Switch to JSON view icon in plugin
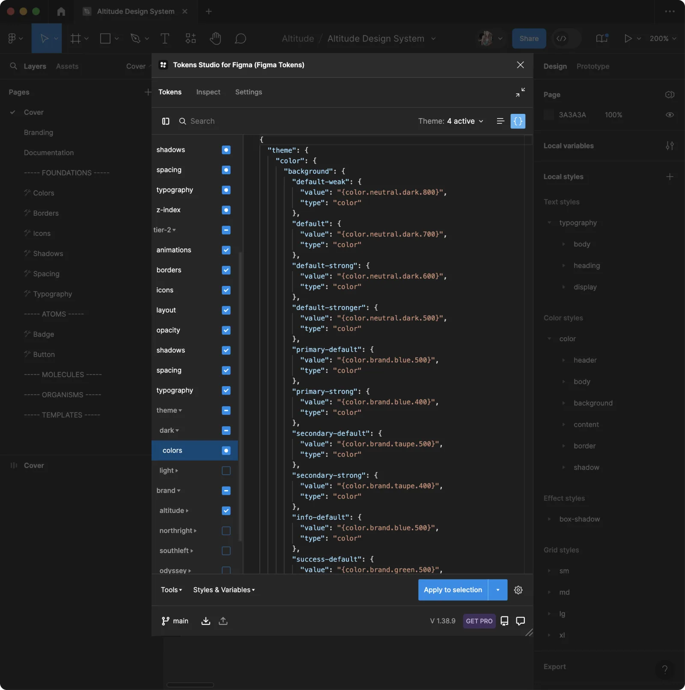The width and height of the screenshot is (685, 690). tap(518, 121)
